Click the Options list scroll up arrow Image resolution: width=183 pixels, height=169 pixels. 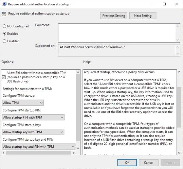pyautogui.click(x=78, y=72)
